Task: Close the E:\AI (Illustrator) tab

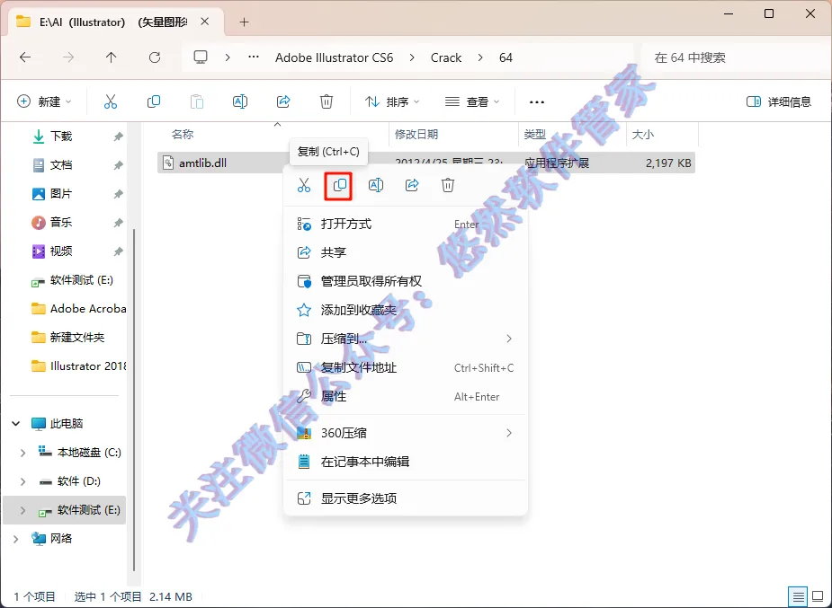Action: coord(205,22)
